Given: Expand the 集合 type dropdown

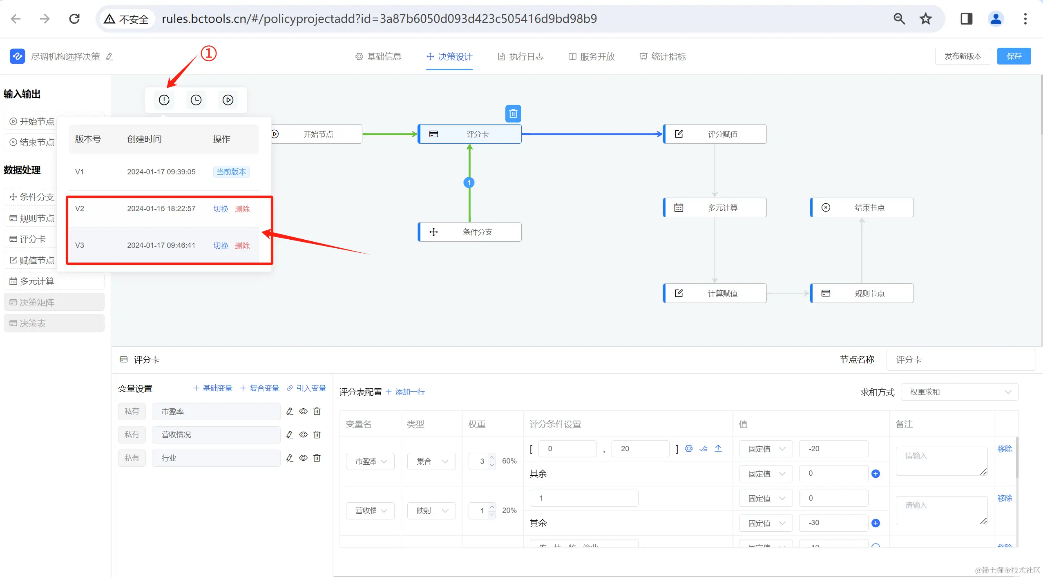Looking at the screenshot, I should [x=431, y=461].
